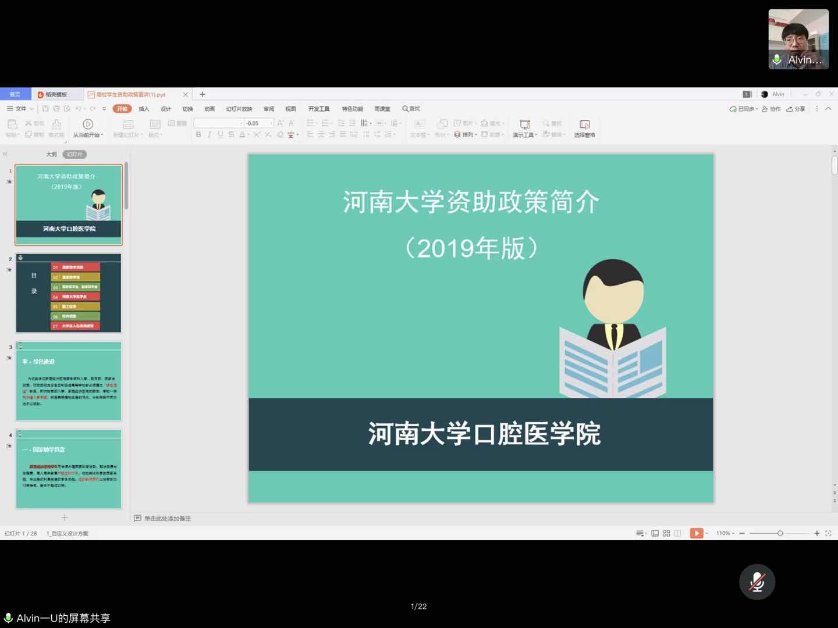Click the new slide icon
This screenshot has height=628, width=838.
pyautogui.click(x=128, y=124)
